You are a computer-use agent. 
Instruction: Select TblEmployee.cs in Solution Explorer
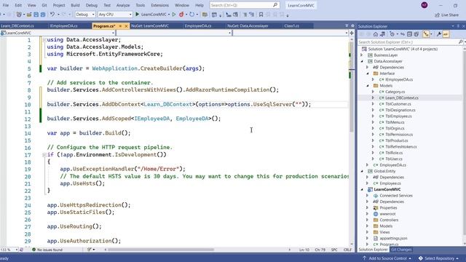click(398, 116)
